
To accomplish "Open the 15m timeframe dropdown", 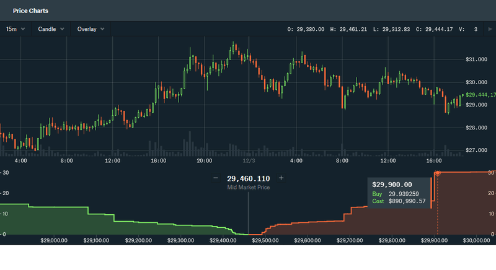I will click(x=15, y=29).
